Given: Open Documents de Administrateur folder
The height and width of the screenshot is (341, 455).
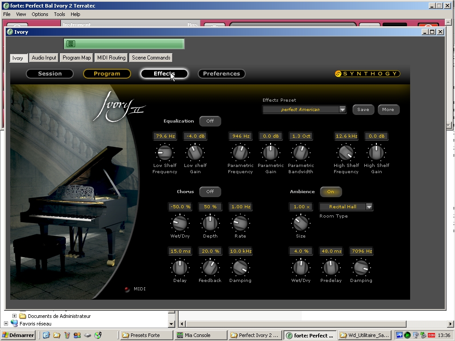Looking at the screenshot, I should pyautogui.click(x=59, y=316).
